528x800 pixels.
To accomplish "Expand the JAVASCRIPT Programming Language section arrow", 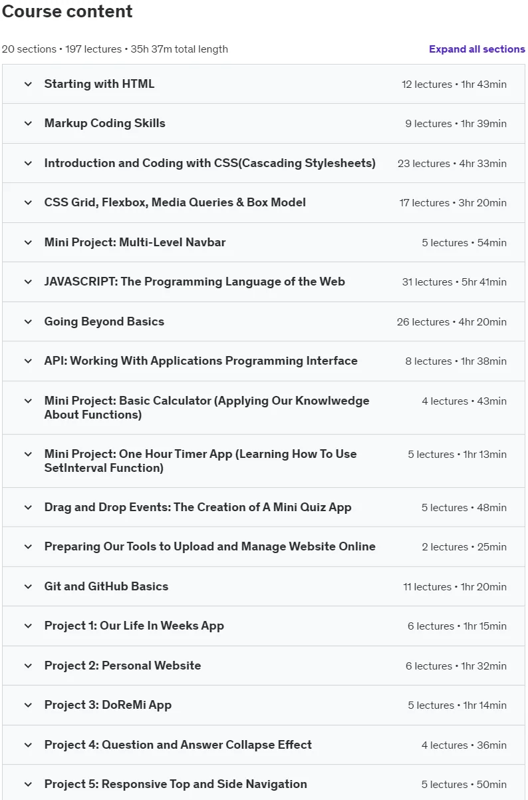I will (28, 282).
